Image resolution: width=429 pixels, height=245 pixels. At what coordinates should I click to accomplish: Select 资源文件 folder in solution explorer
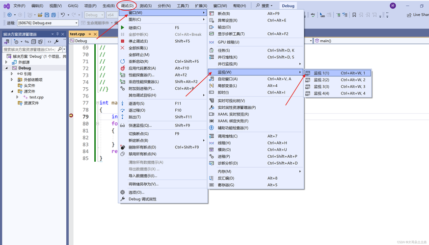pyautogui.click(x=31, y=103)
